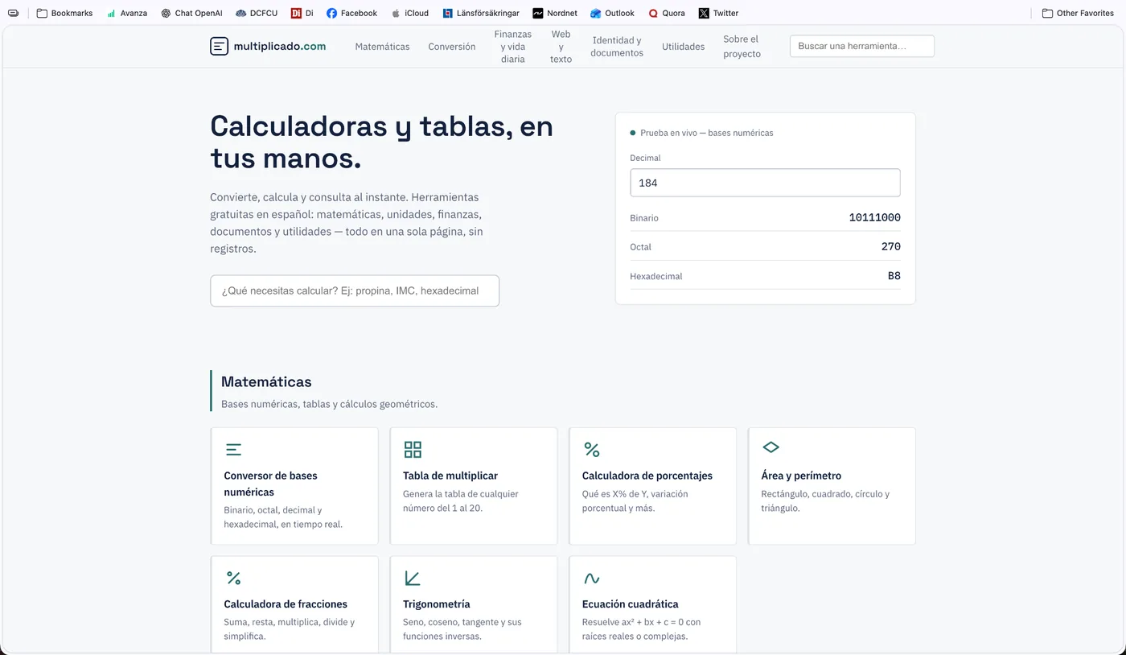This screenshot has width=1126, height=655.
Task: Click the Decimal input showing 184
Action: [x=765, y=183]
